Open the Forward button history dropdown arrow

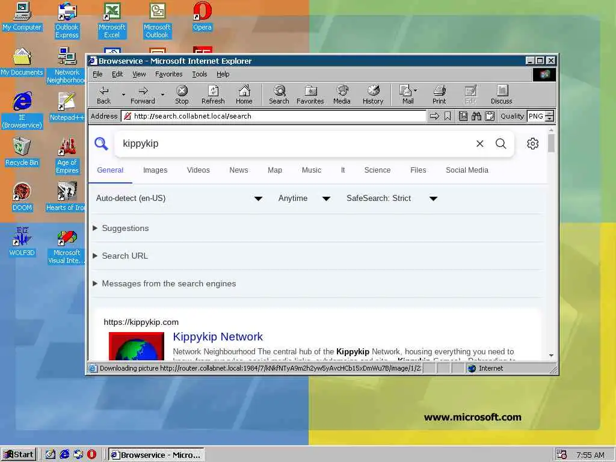162,94
